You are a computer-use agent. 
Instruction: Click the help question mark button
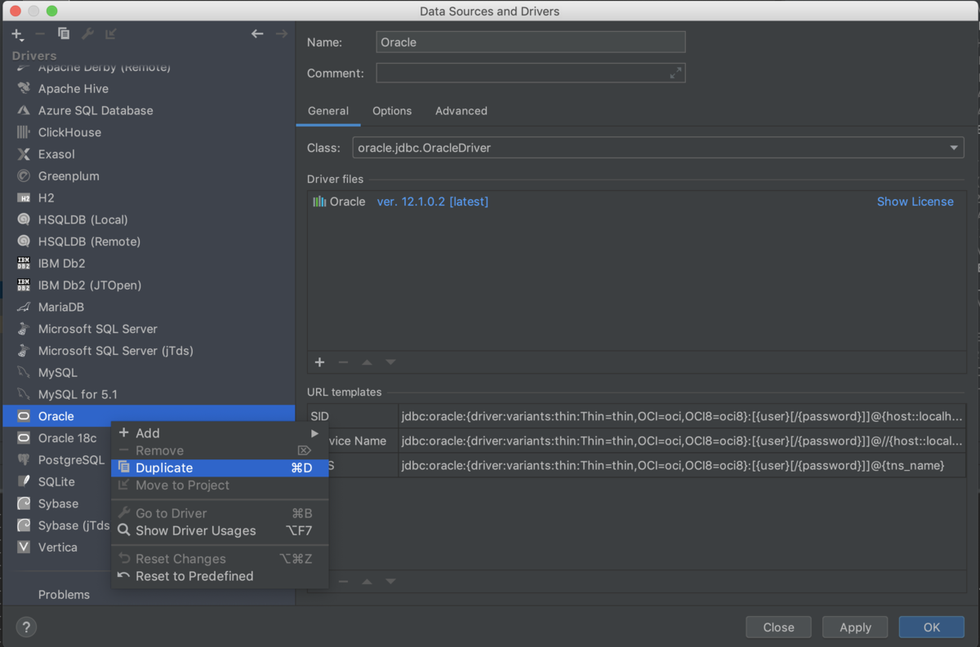pos(26,627)
